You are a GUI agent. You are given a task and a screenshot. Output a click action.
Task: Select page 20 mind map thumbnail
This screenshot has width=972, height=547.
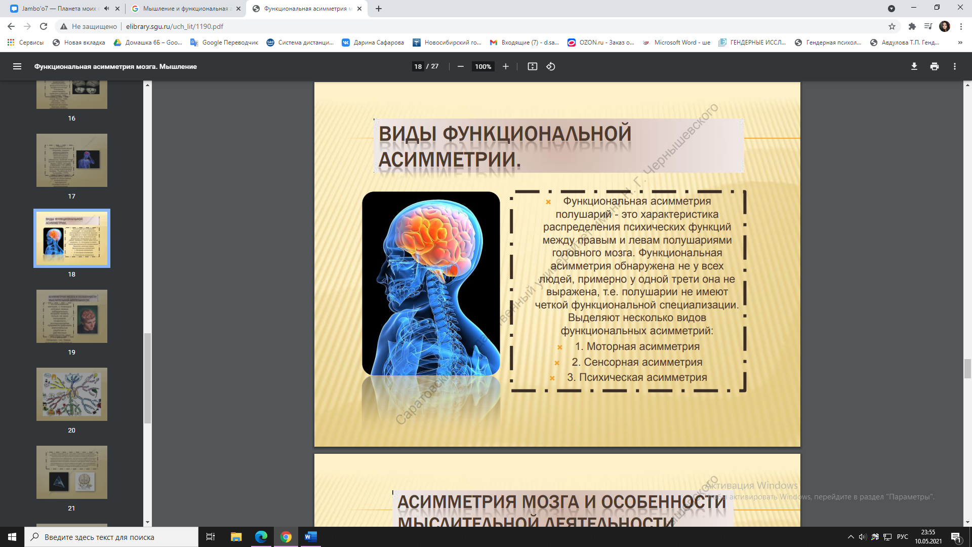pyautogui.click(x=72, y=394)
